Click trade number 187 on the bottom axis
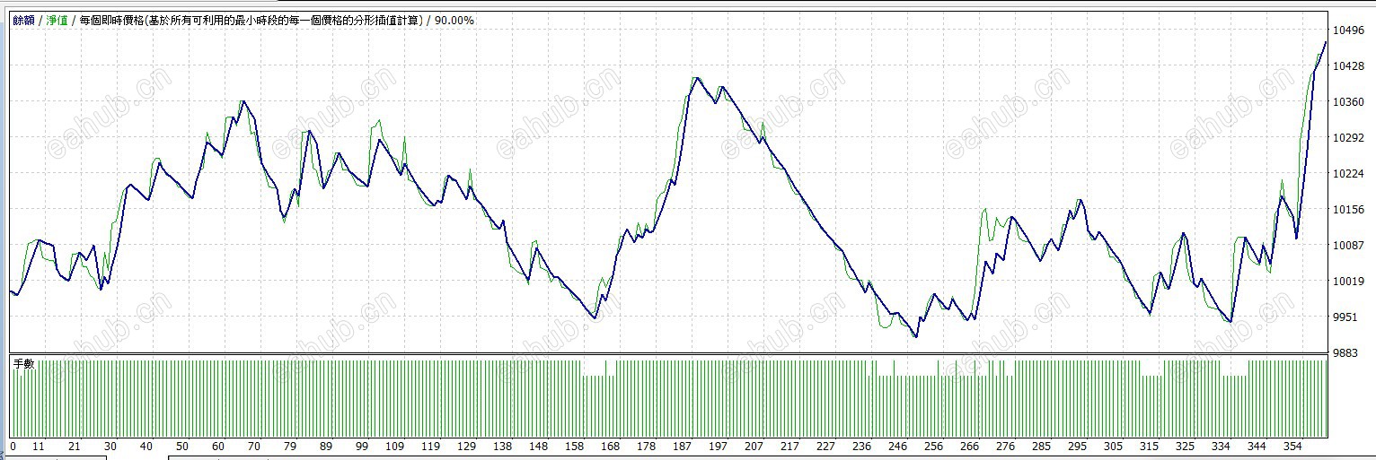Viewport: 1376px width, 460px height. (x=682, y=447)
